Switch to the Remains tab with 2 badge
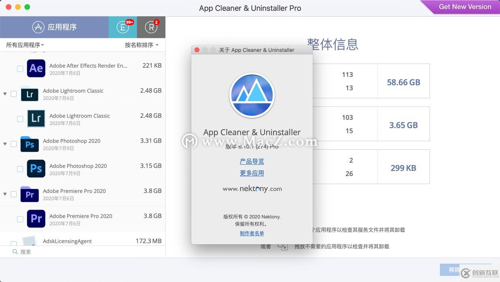This screenshot has height=282, width=500. click(151, 27)
